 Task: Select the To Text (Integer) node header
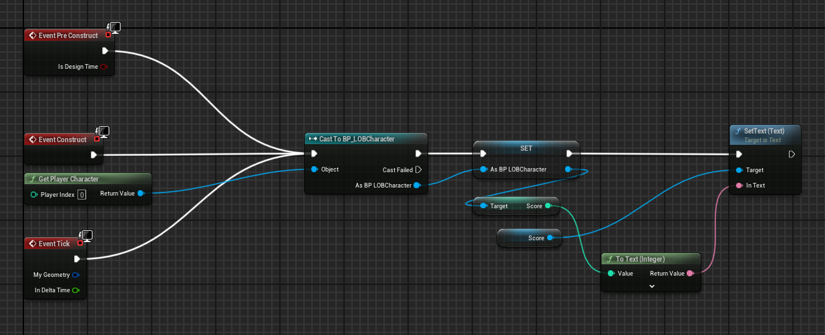pos(651,259)
